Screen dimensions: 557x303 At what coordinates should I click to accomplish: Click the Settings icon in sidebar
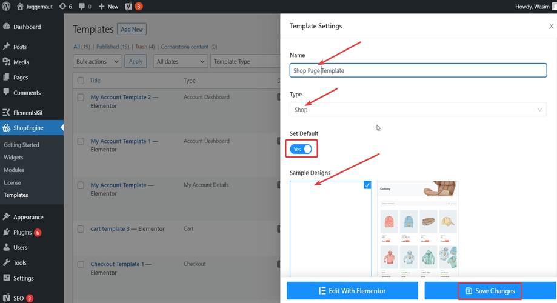click(7, 278)
